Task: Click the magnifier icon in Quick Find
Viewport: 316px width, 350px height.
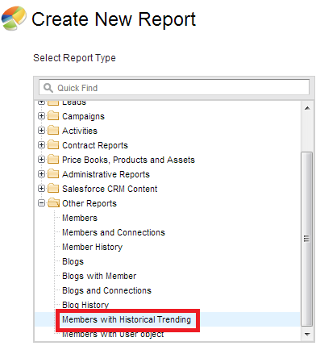Action: tap(48, 88)
